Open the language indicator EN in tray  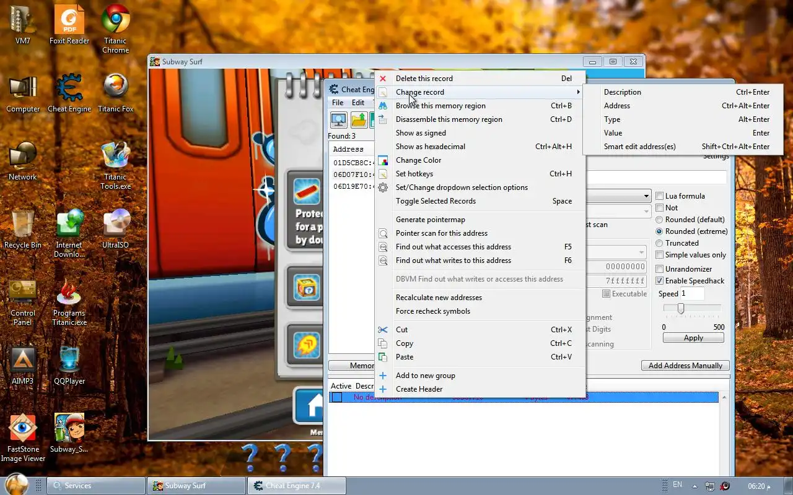(677, 484)
